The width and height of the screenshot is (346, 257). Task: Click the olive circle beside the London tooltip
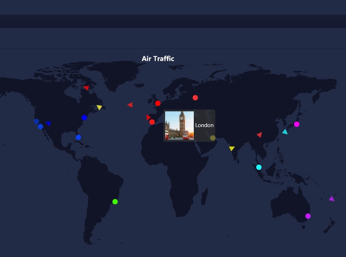[x=213, y=138]
